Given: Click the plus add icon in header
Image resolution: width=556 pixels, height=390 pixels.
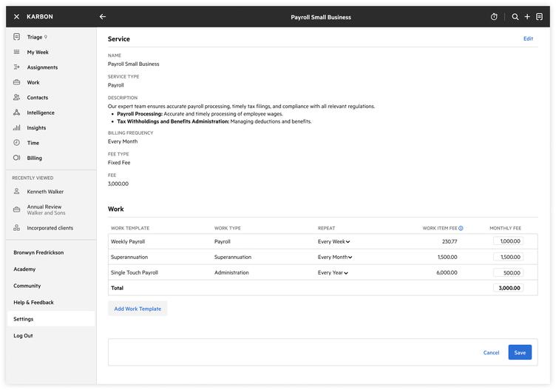Looking at the screenshot, I should [x=527, y=17].
